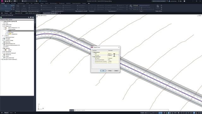Open the Civil 3D application menu button

2,1
